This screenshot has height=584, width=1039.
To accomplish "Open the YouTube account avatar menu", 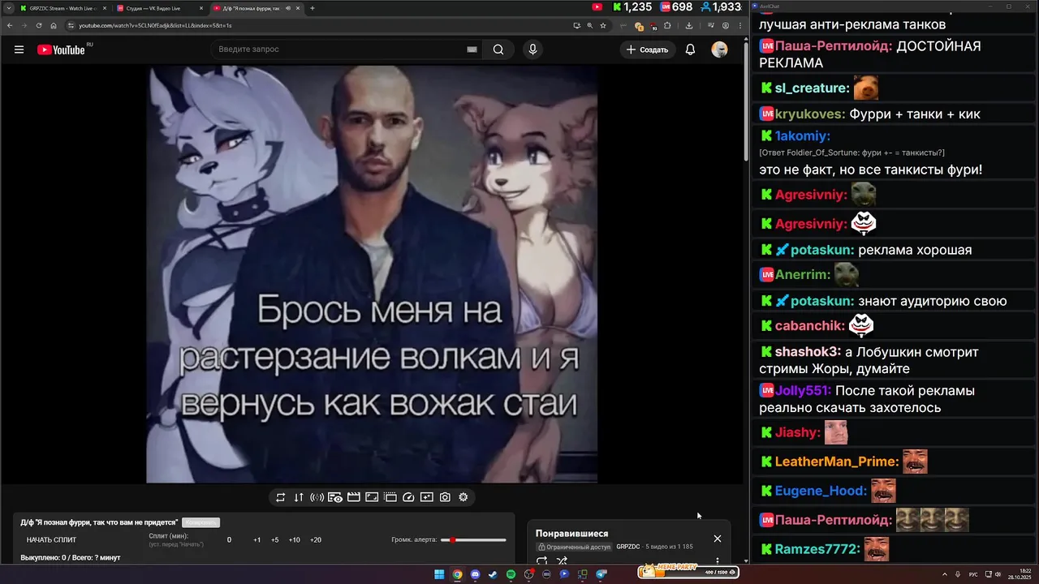I will pyautogui.click(x=719, y=49).
